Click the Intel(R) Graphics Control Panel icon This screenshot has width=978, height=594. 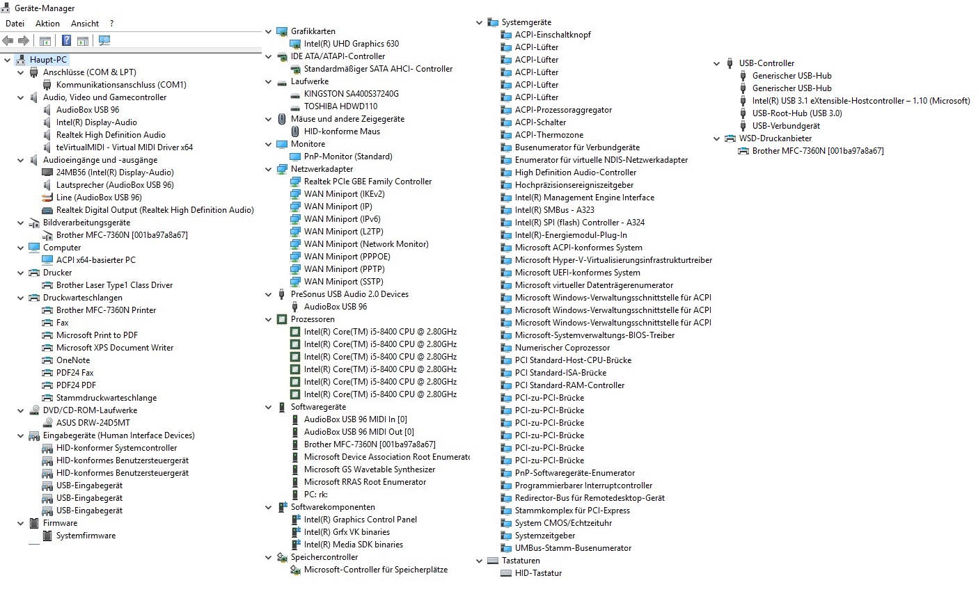click(295, 520)
